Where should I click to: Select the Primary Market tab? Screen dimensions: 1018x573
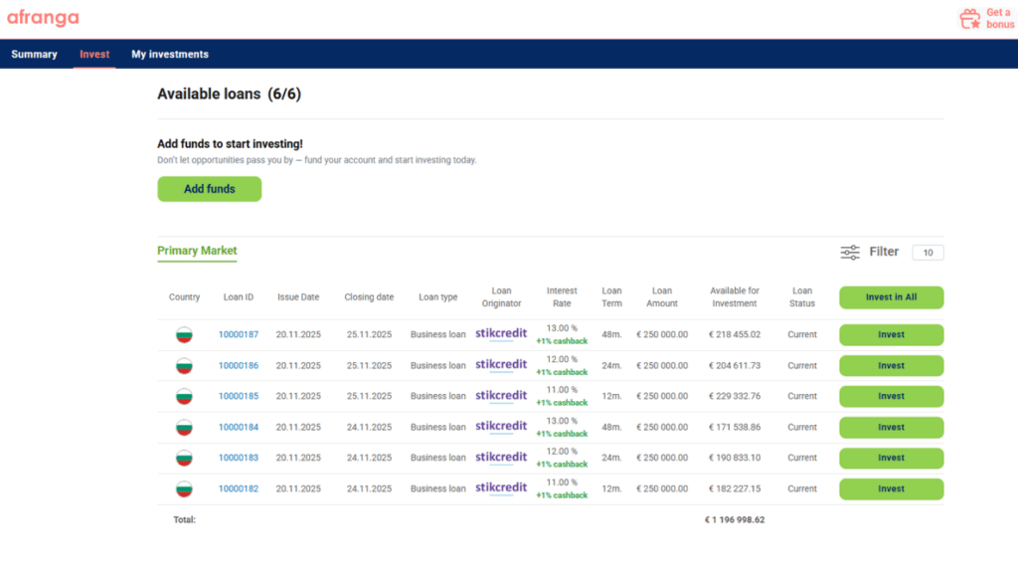(197, 251)
